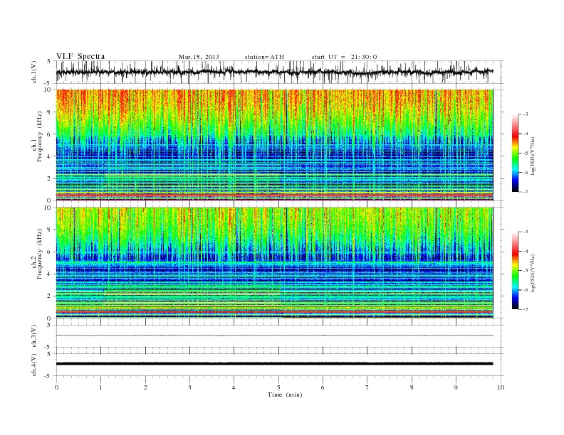Image resolution: width=564 pixels, height=435 pixels.
Task: Click time-axis tick label "7"
Action: coord(367,387)
